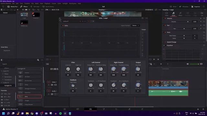This screenshot has height=116, width=207.
Task: Reset the Pitch section
Action: pos(204,32)
